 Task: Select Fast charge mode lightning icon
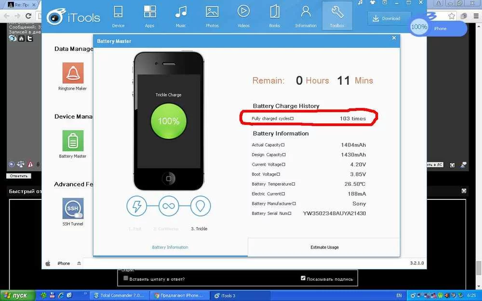(x=137, y=206)
